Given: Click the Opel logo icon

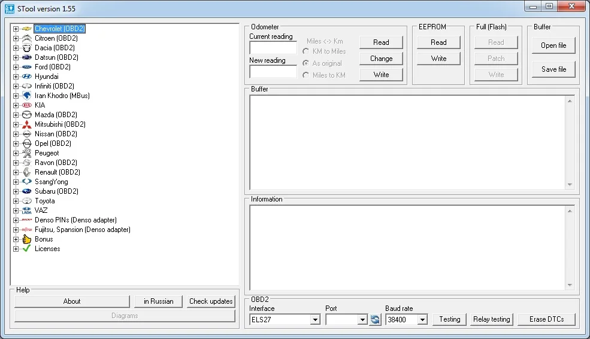Looking at the screenshot, I should (27, 143).
